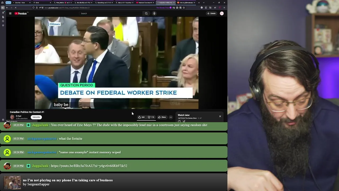The image size is (339, 191).
Task: Switch to the GameStop on X tab
Action: [x=104, y=3]
